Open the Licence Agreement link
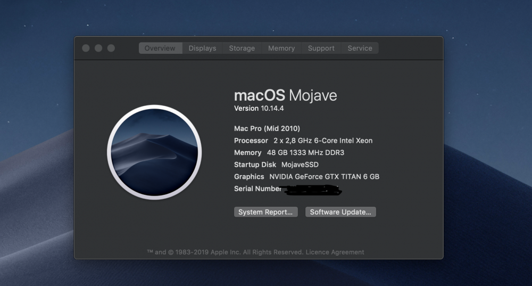The image size is (532, 286). coord(335,252)
